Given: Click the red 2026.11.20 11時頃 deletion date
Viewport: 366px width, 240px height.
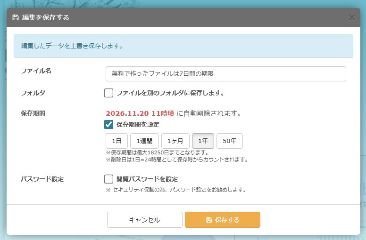Looking at the screenshot, I should point(140,113).
